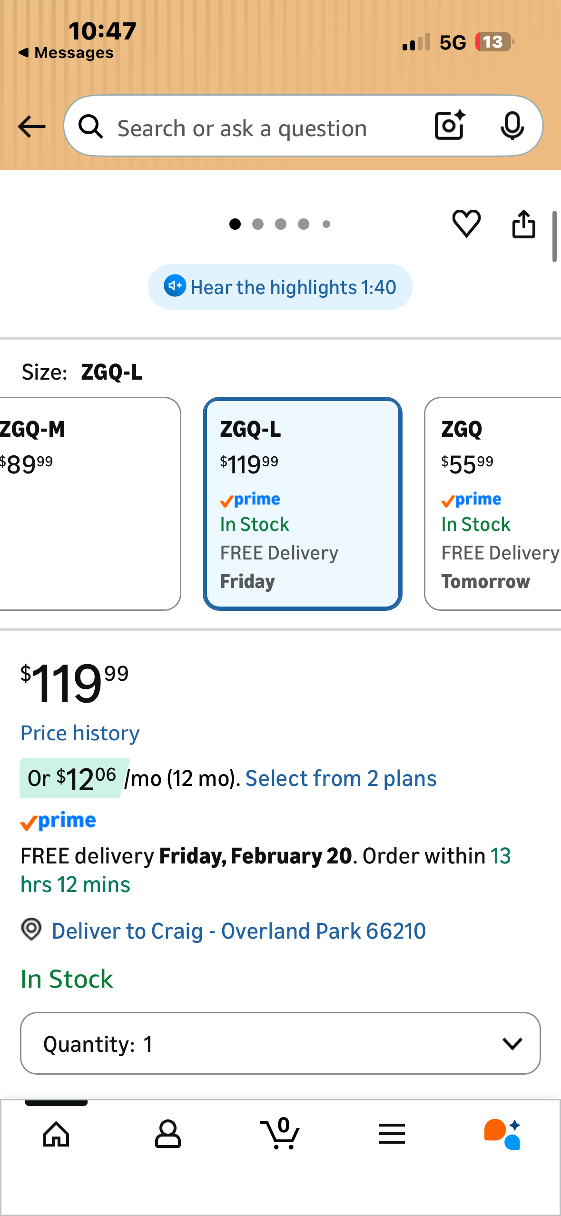The height and width of the screenshot is (1216, 561).
Task: Open Select from 2 plans link
Action: (x=341, y=779)
